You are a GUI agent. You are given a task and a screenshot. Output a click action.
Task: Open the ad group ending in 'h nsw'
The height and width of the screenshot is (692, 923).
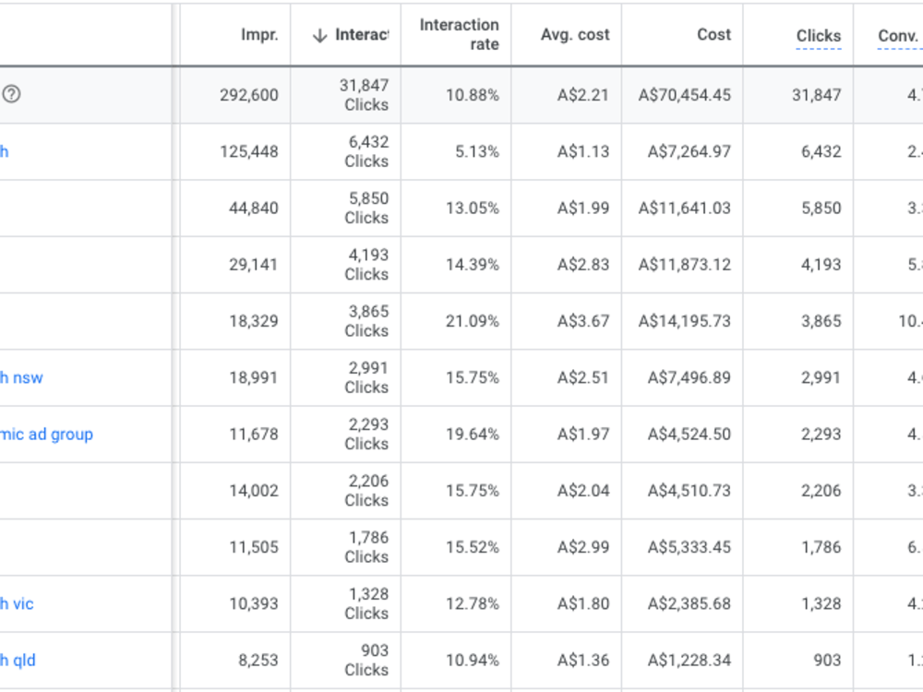(x=21, y=377)
